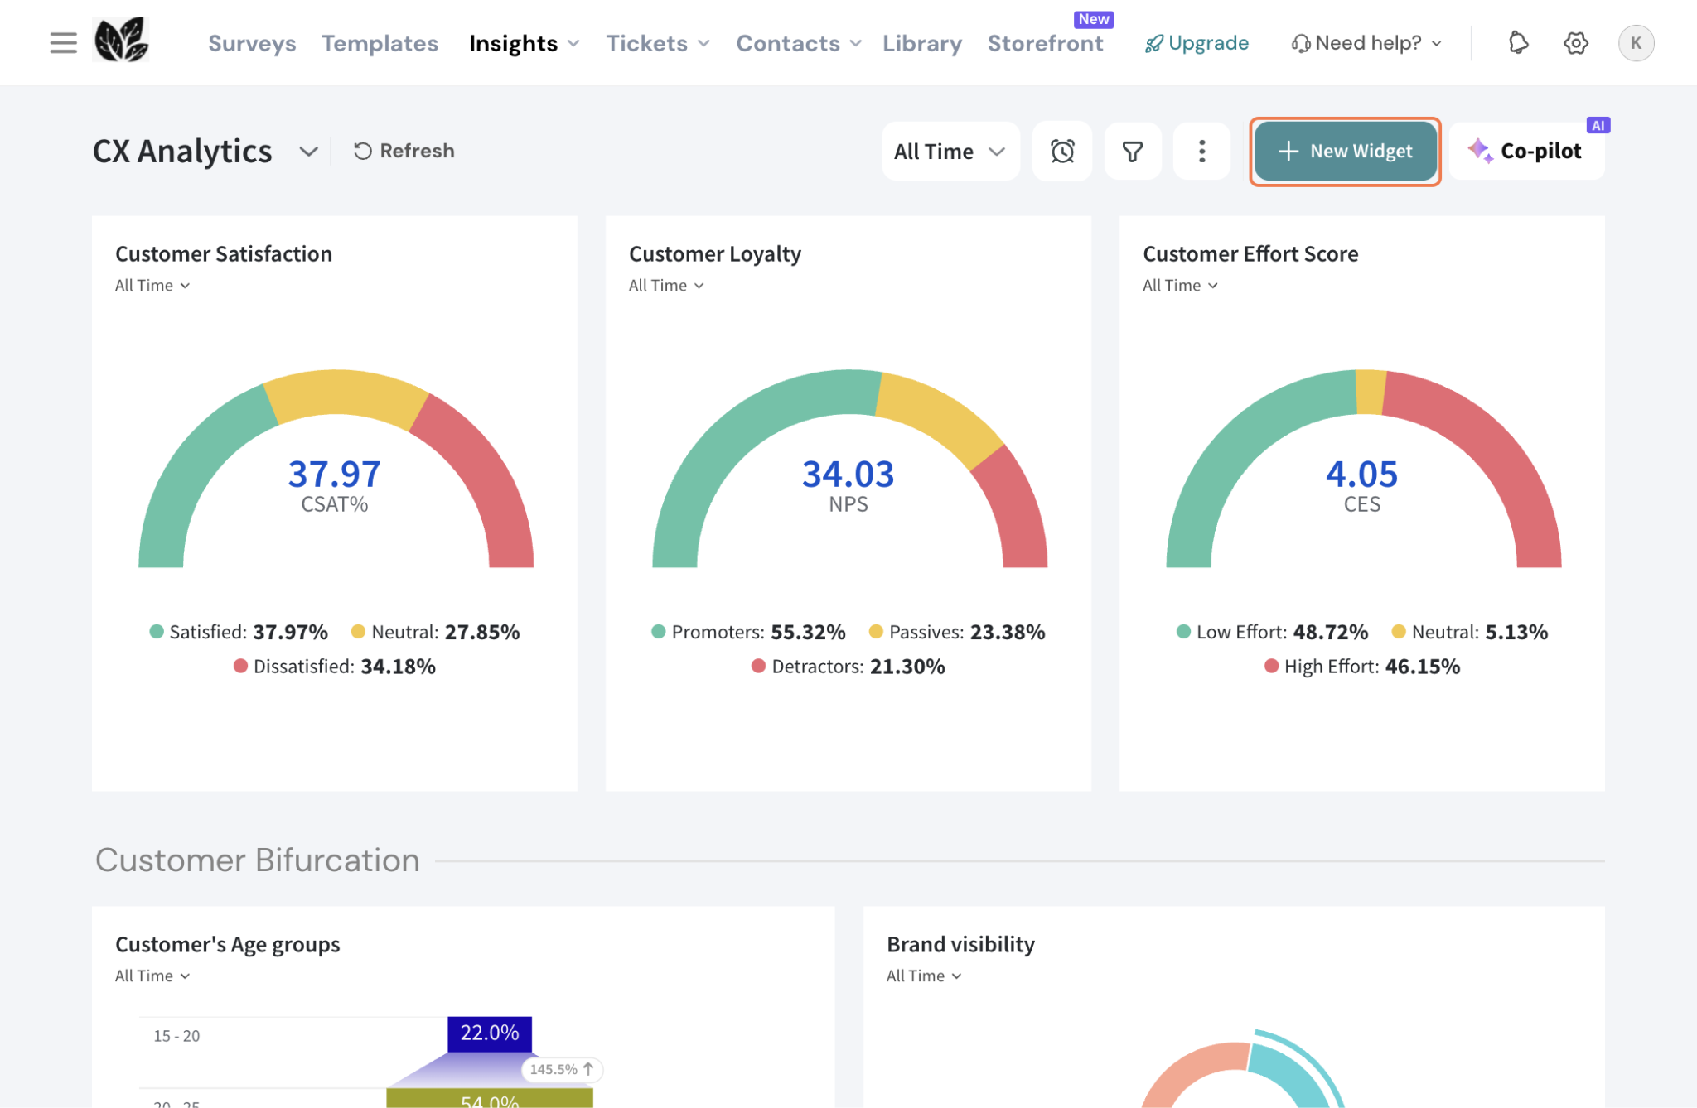The image size is (1697, 1108).
Task: Click the Refresh button
Action: pos(404,151)
